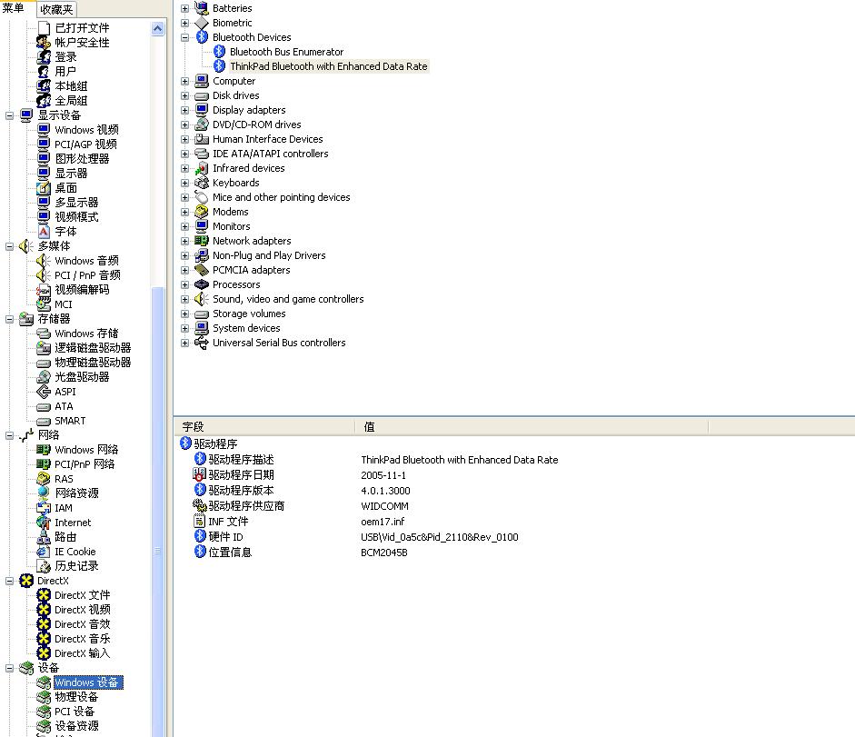Click the 光盘驱动器 disc icon
855x737 pixels.
(x=44, y=377)
